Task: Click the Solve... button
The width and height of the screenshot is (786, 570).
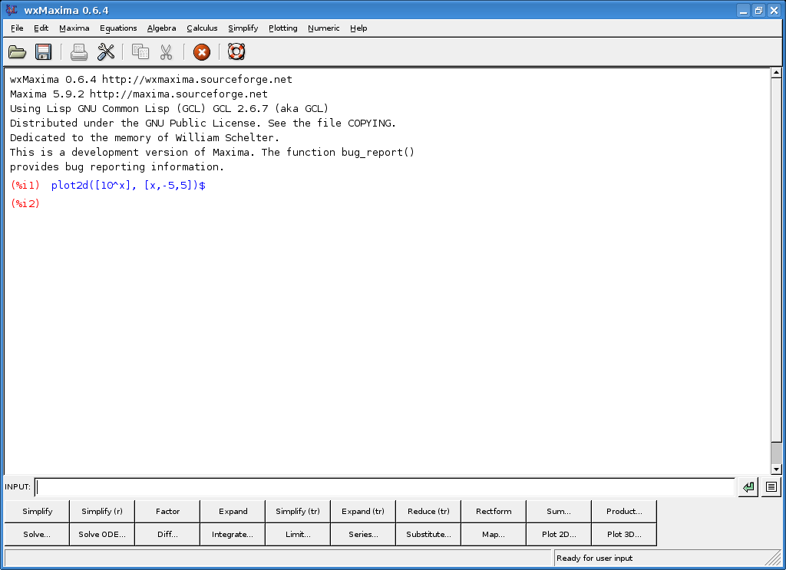Action: 37,535
